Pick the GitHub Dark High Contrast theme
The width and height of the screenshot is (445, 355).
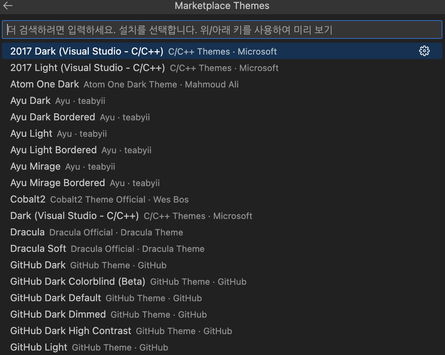click(70, 331)
